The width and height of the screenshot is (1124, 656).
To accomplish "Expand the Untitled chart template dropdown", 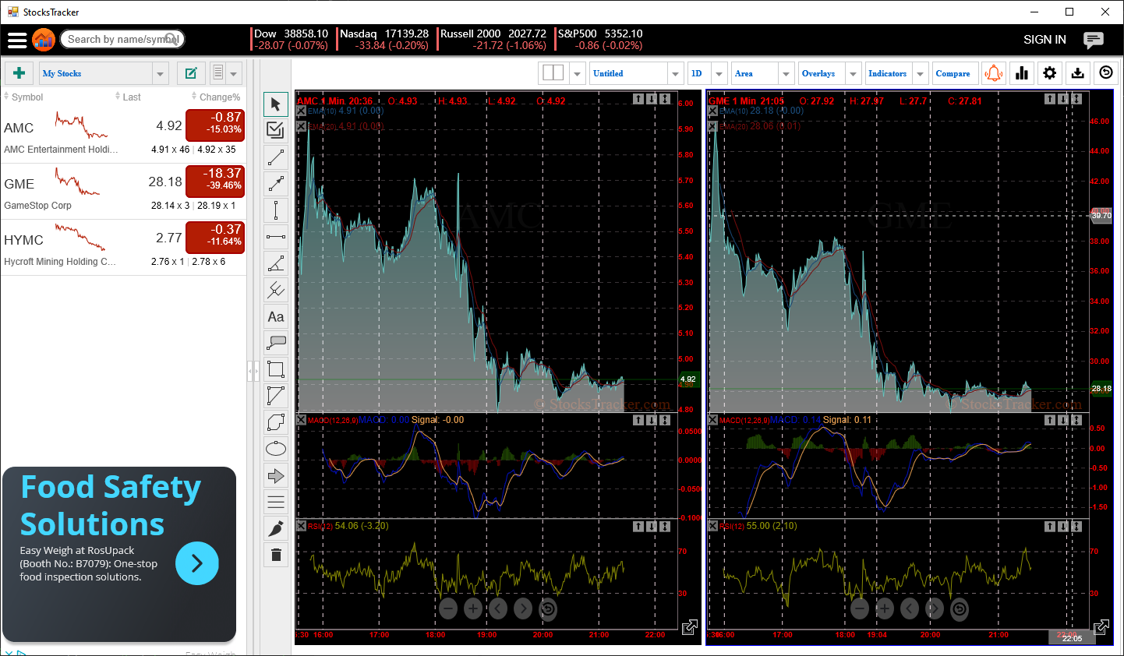I will pyautogui.click(x=675, y=73).
